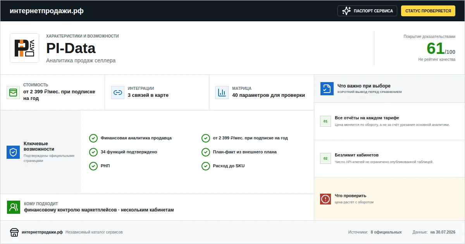This screenshot has width=465, height=244.
Task: Click the на 30.07.2026 data date
Action: tap(443, 232)
